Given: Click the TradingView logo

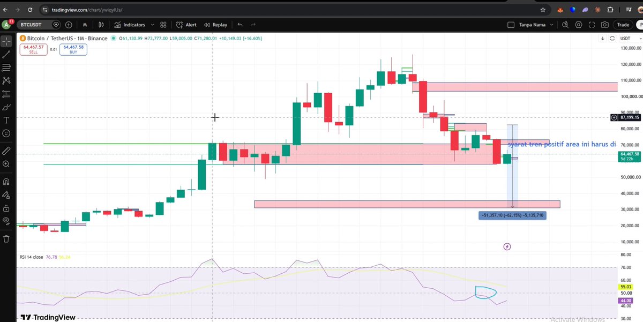Looking at the screenshot, I should [x=49, y=317].
